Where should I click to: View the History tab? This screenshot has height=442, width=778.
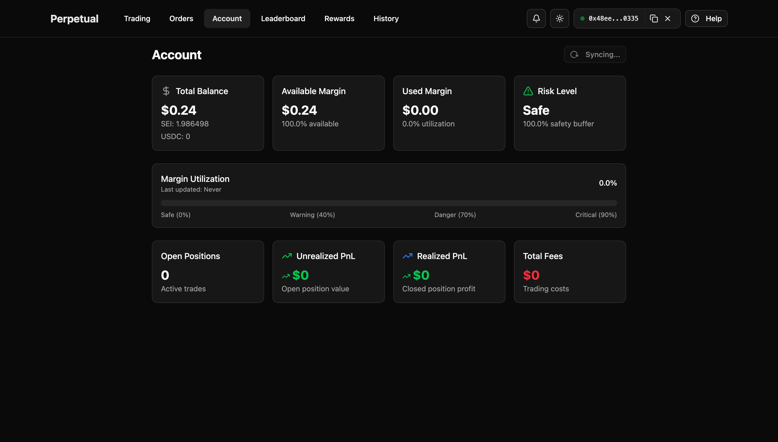[386, 19]
